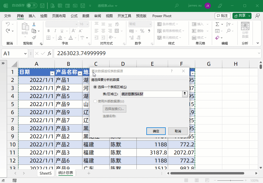The height and width of the screenshot is (183, 263).
Task: Select the 使用外部数据源 radio button
Action: coord(95,101)
